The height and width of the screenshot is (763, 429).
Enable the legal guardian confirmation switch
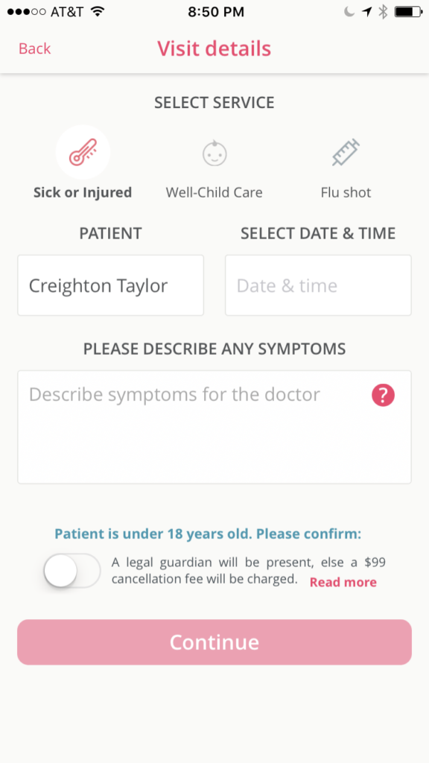pyautogui.click(x=72, y=571)
